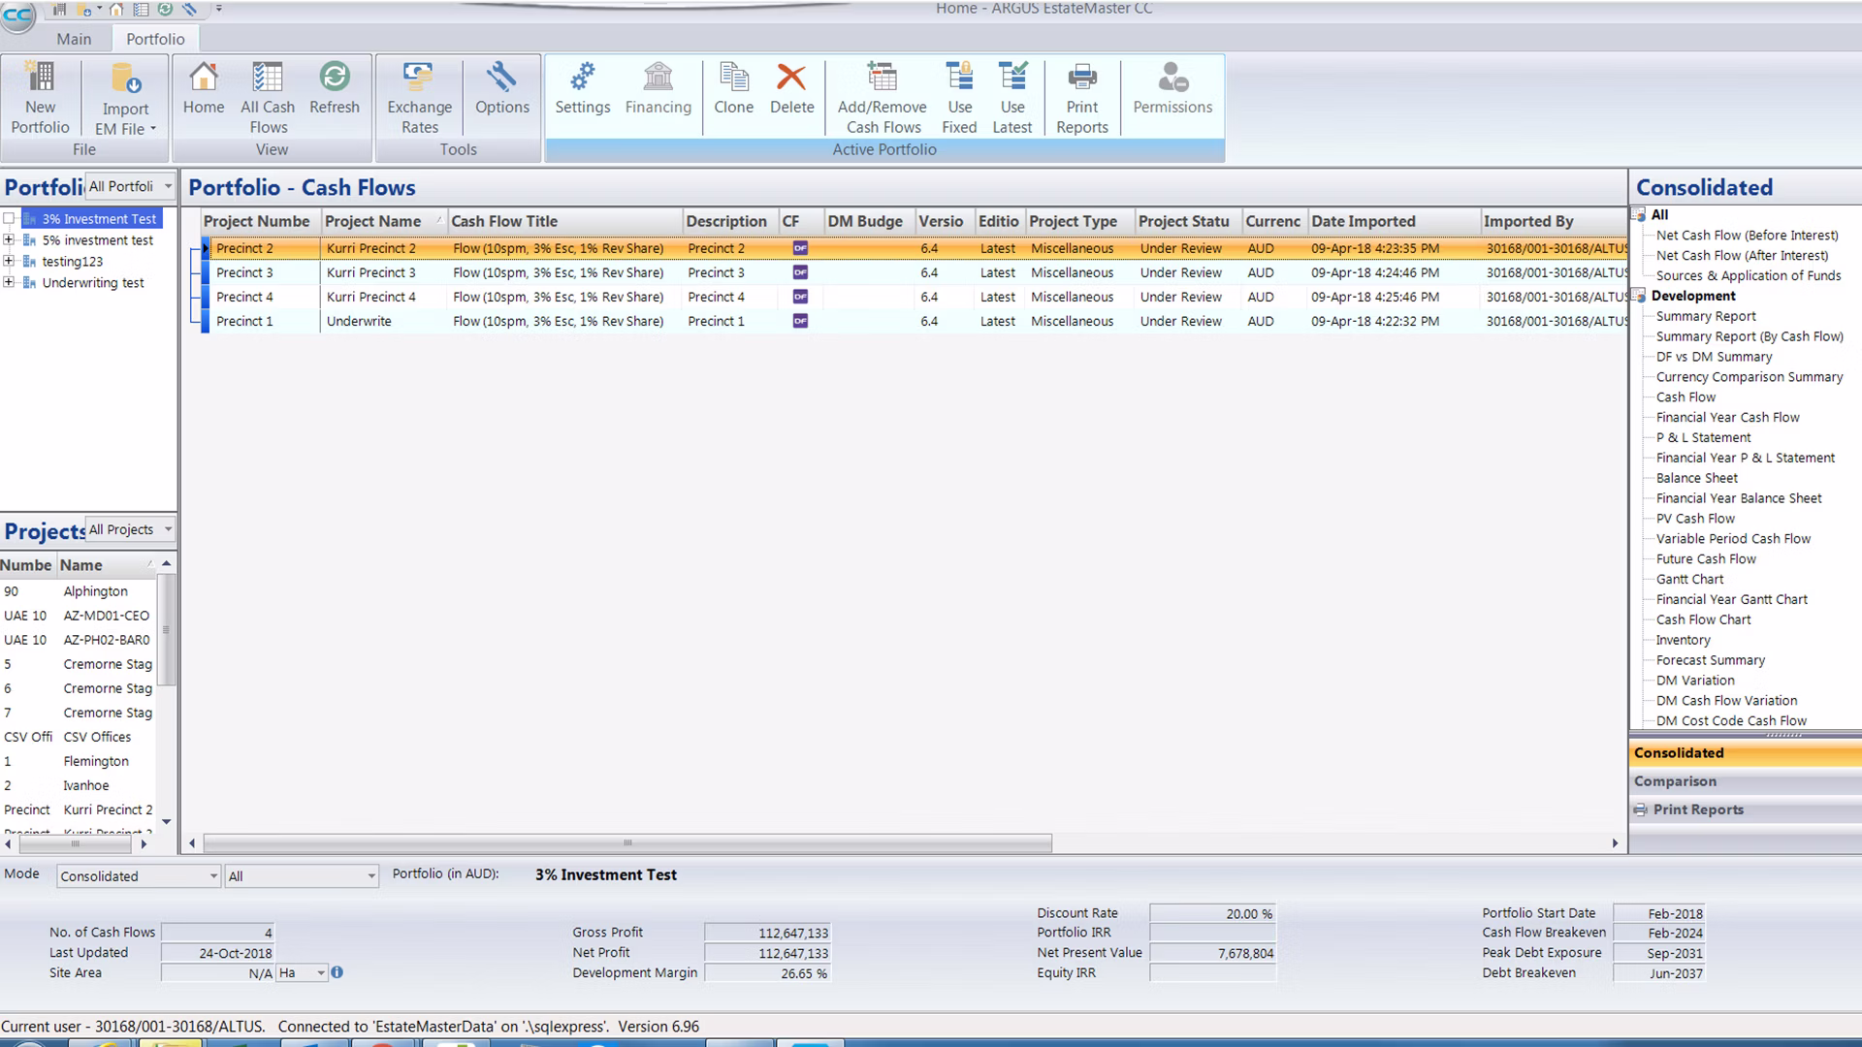This screenshot has height=1047, width=1862.
Task: Click the Site Area info icon
Action: (337, 972)
